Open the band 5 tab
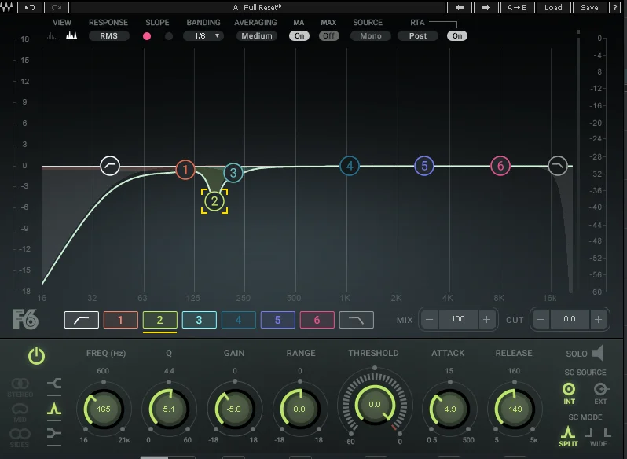Image resolution: width=627 pixels, height=459 pixels. pos(278,320)
